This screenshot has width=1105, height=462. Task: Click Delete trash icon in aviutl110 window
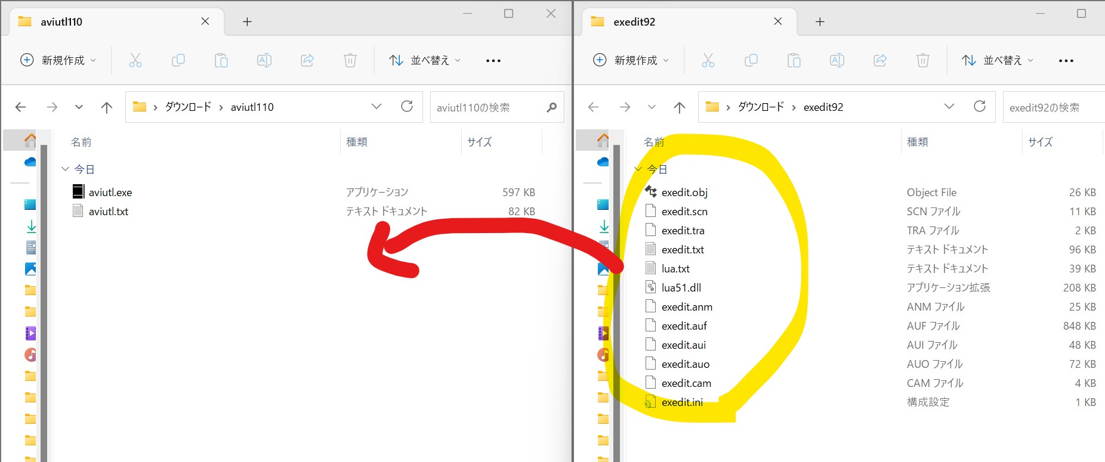pyautogui.click(x=350, y=60)
